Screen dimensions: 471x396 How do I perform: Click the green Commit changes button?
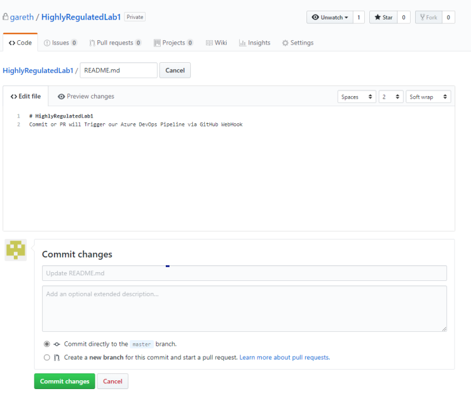65,382
